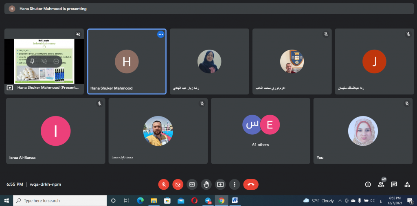This screenshot has width=417, height=206.
Task: Unmute your microphone
Action: point(163,184)
